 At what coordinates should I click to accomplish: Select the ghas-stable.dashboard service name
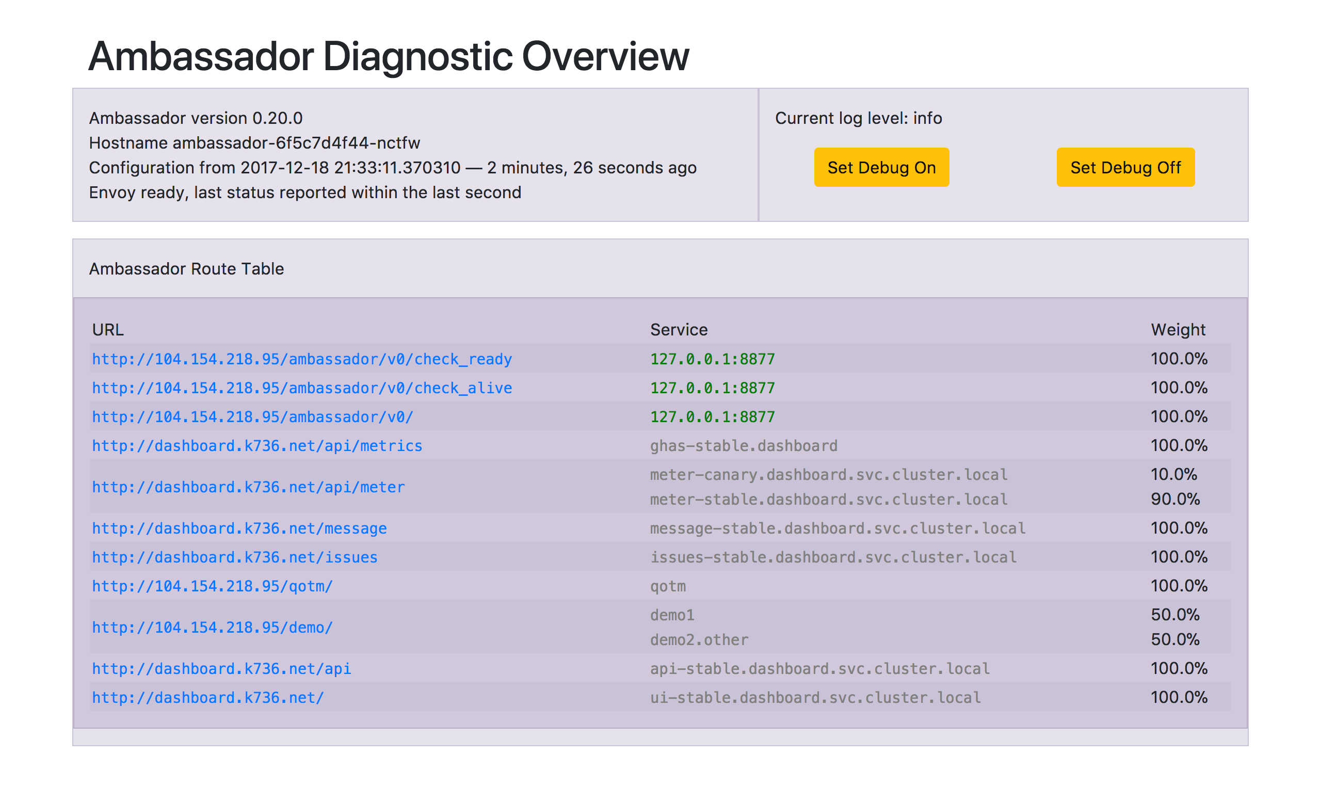(744, 446)
